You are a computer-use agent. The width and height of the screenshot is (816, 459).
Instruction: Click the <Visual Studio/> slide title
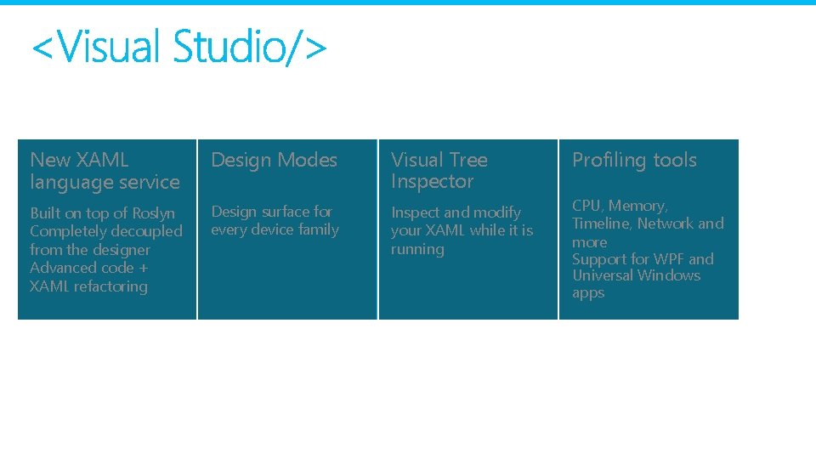[179, 47]
